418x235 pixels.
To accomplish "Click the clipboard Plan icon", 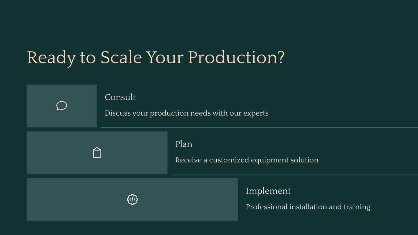I will 97,153.
